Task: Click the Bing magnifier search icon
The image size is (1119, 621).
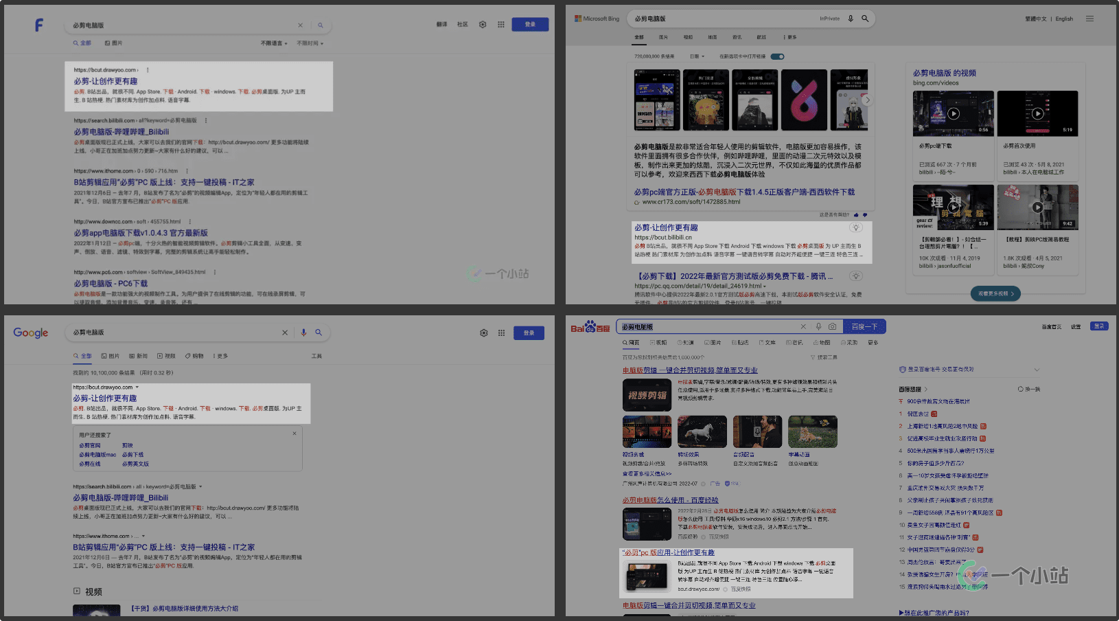Action: tap(865, 19)
